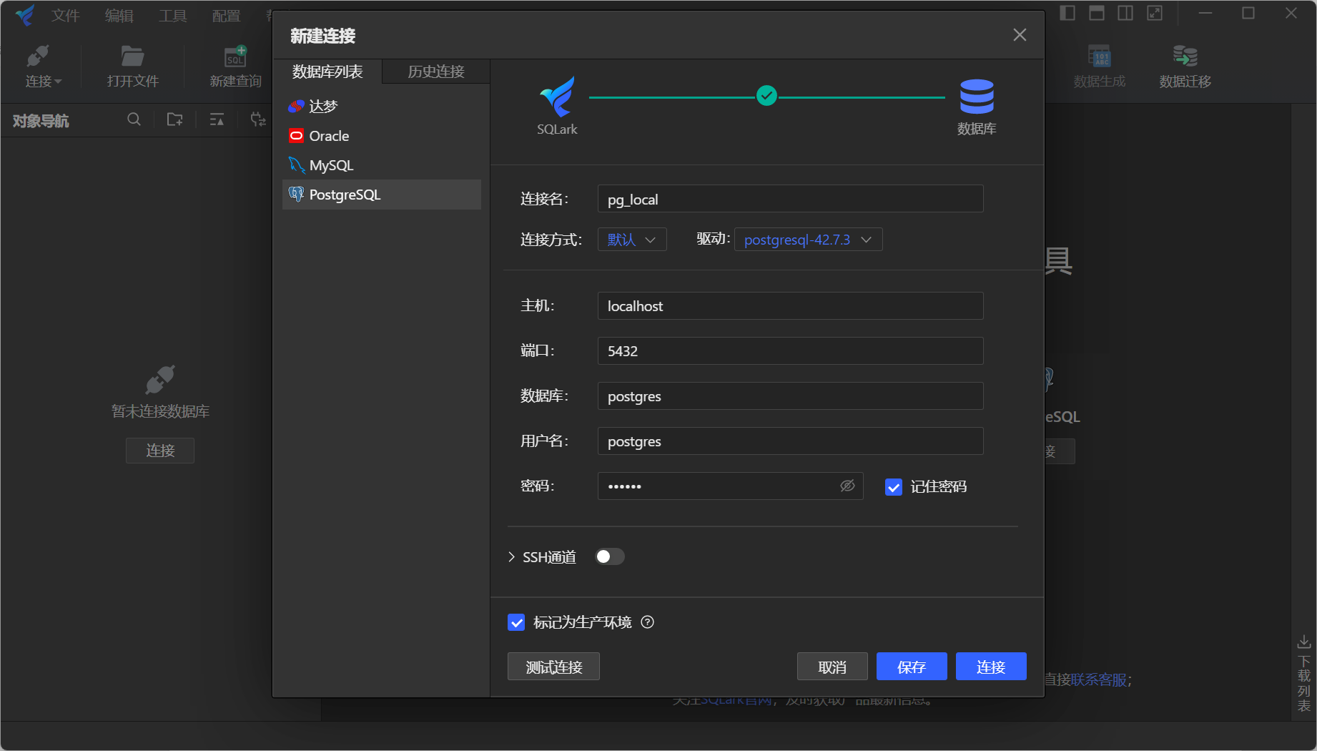1317x751 pixels.
Task: Toggle the left sidebar layout icon
Action: (1067, 13)
